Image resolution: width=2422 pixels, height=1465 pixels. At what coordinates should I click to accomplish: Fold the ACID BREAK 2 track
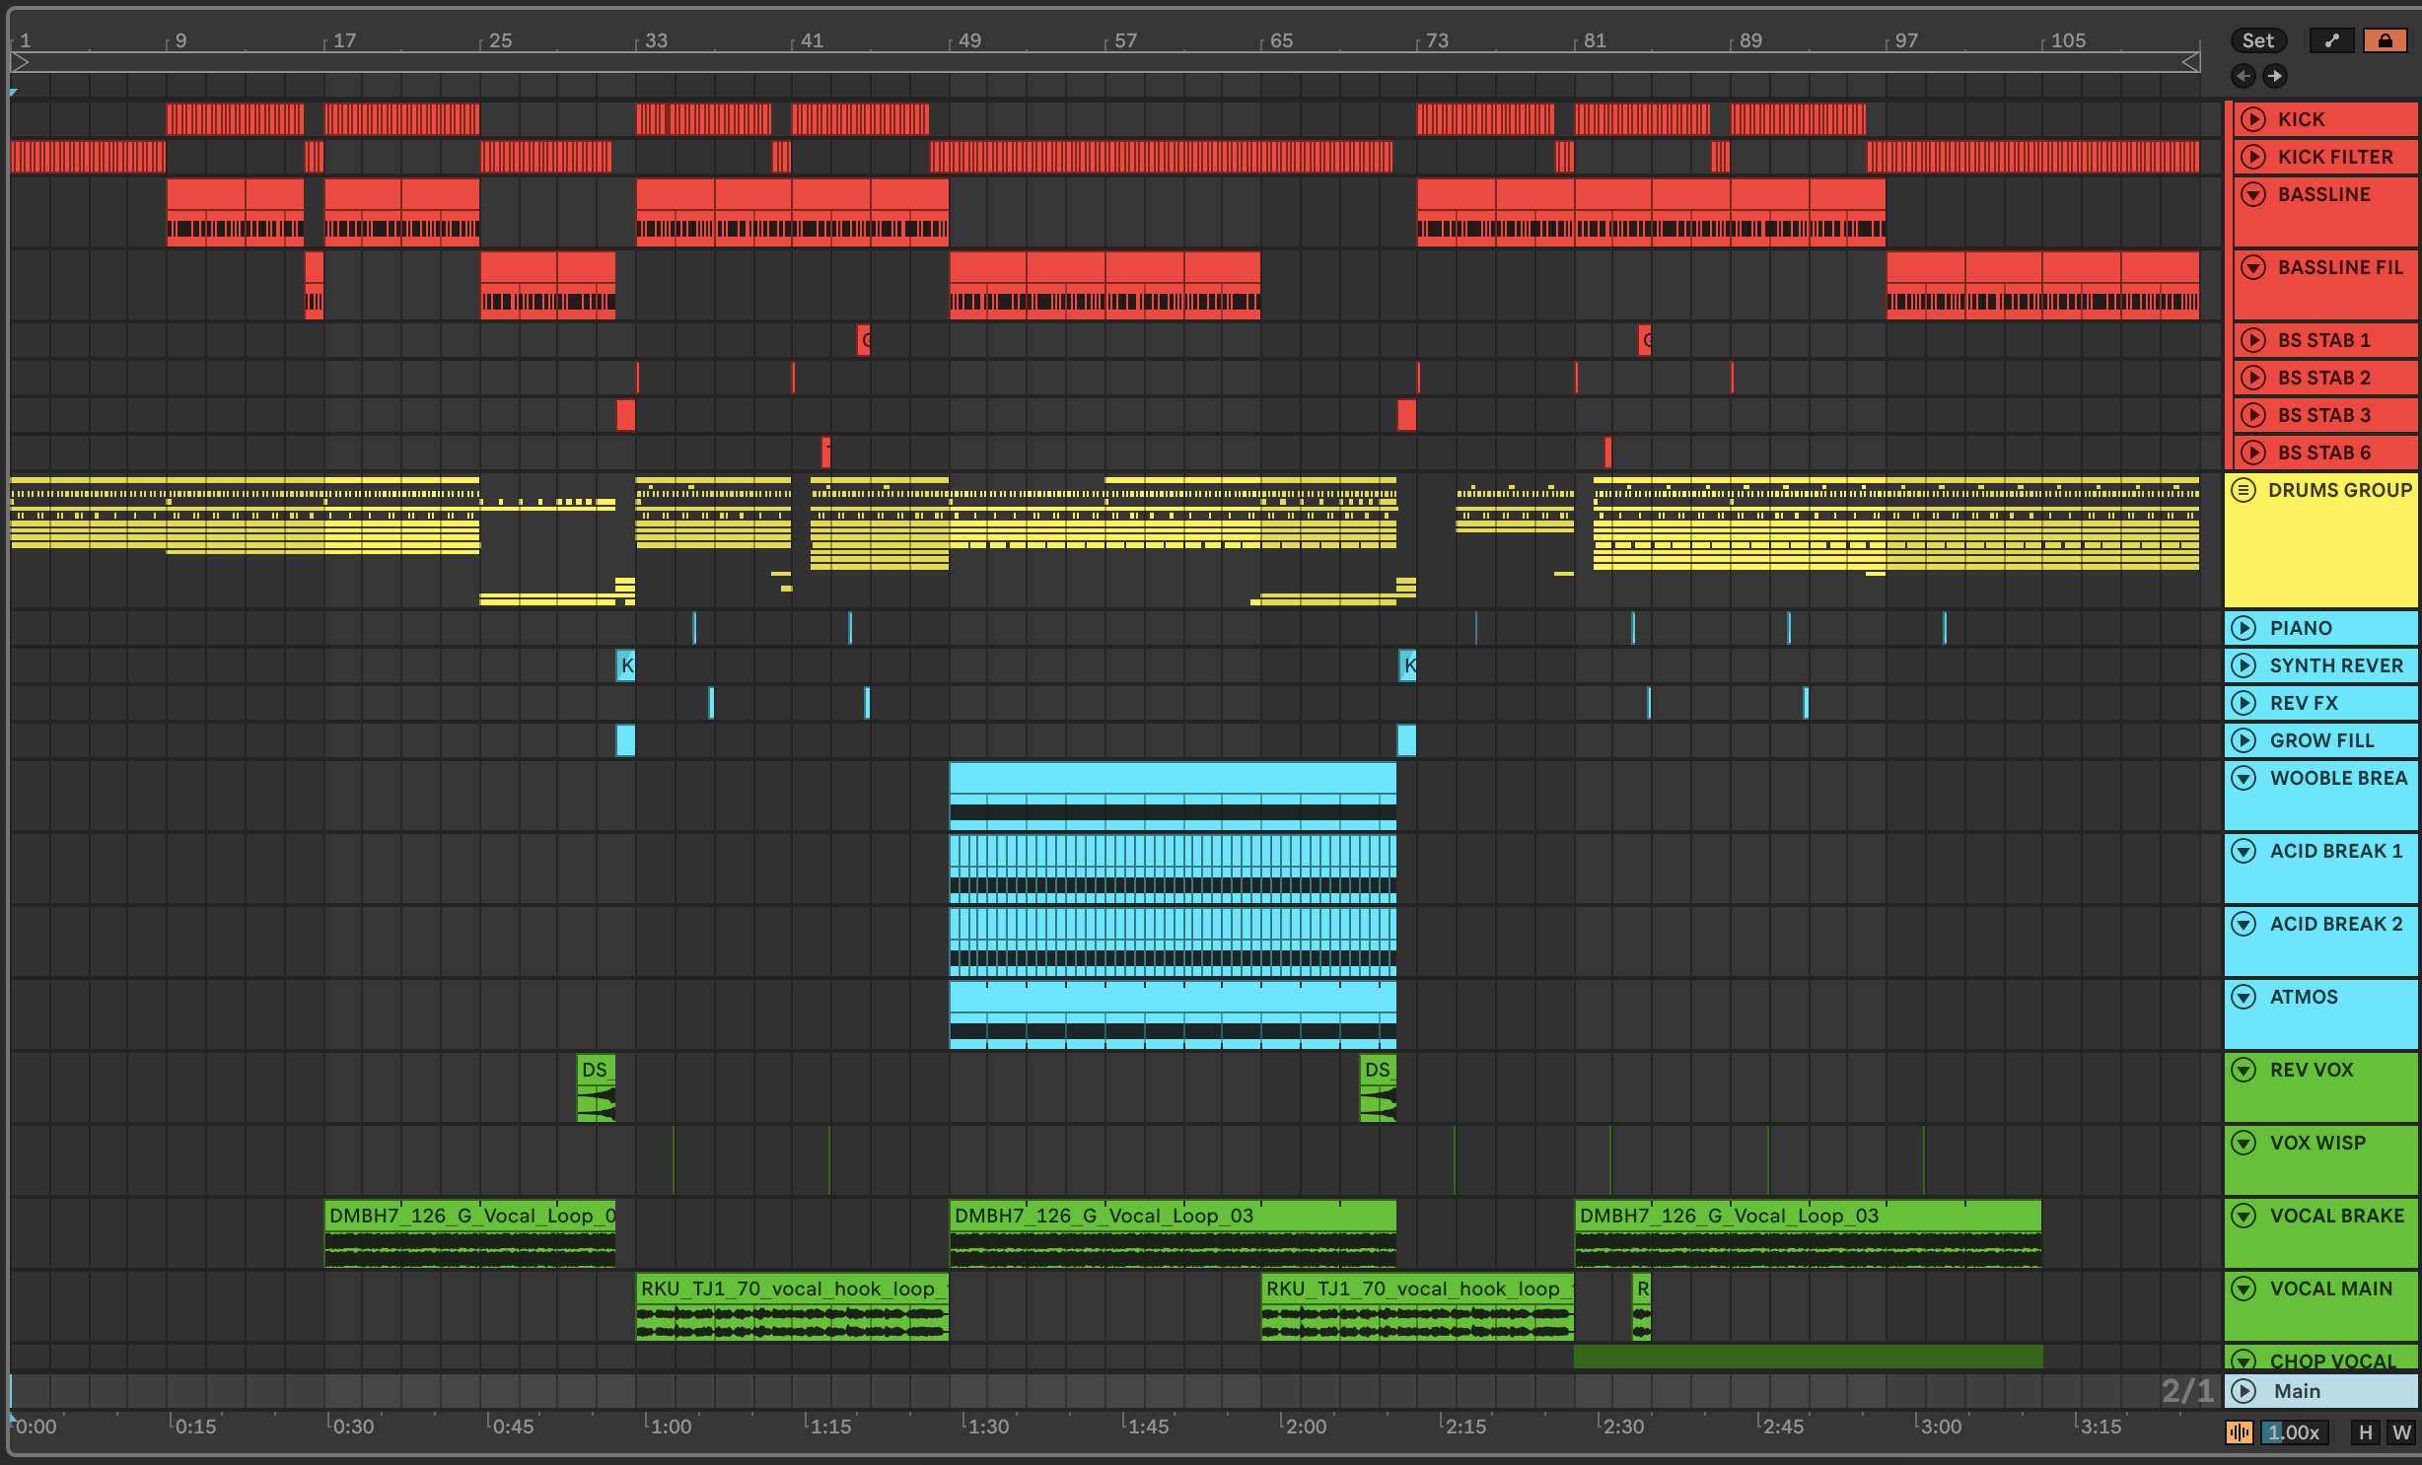pyautogui.click(x=2244, y=924)
